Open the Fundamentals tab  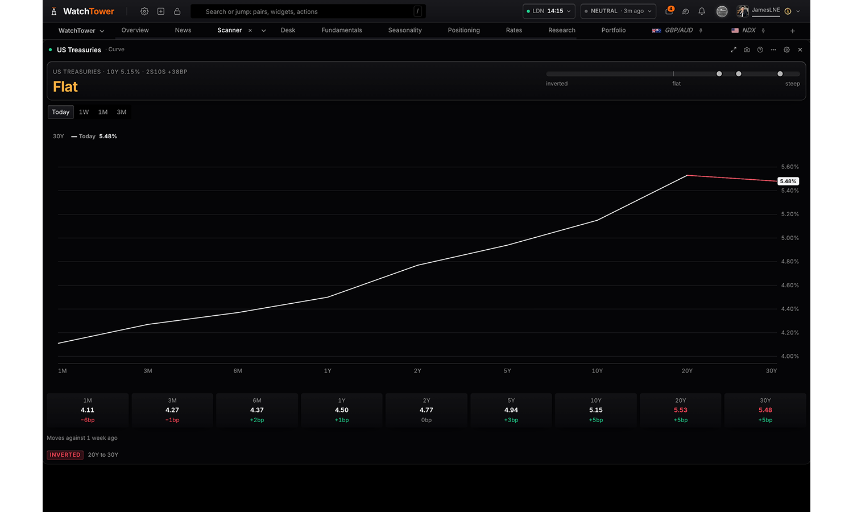tap(342, 31)
